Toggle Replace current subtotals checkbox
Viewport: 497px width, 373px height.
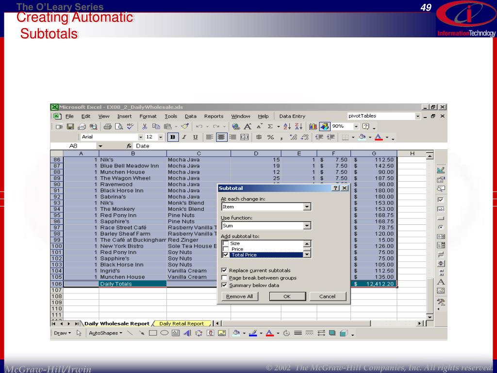click(224, 270)
